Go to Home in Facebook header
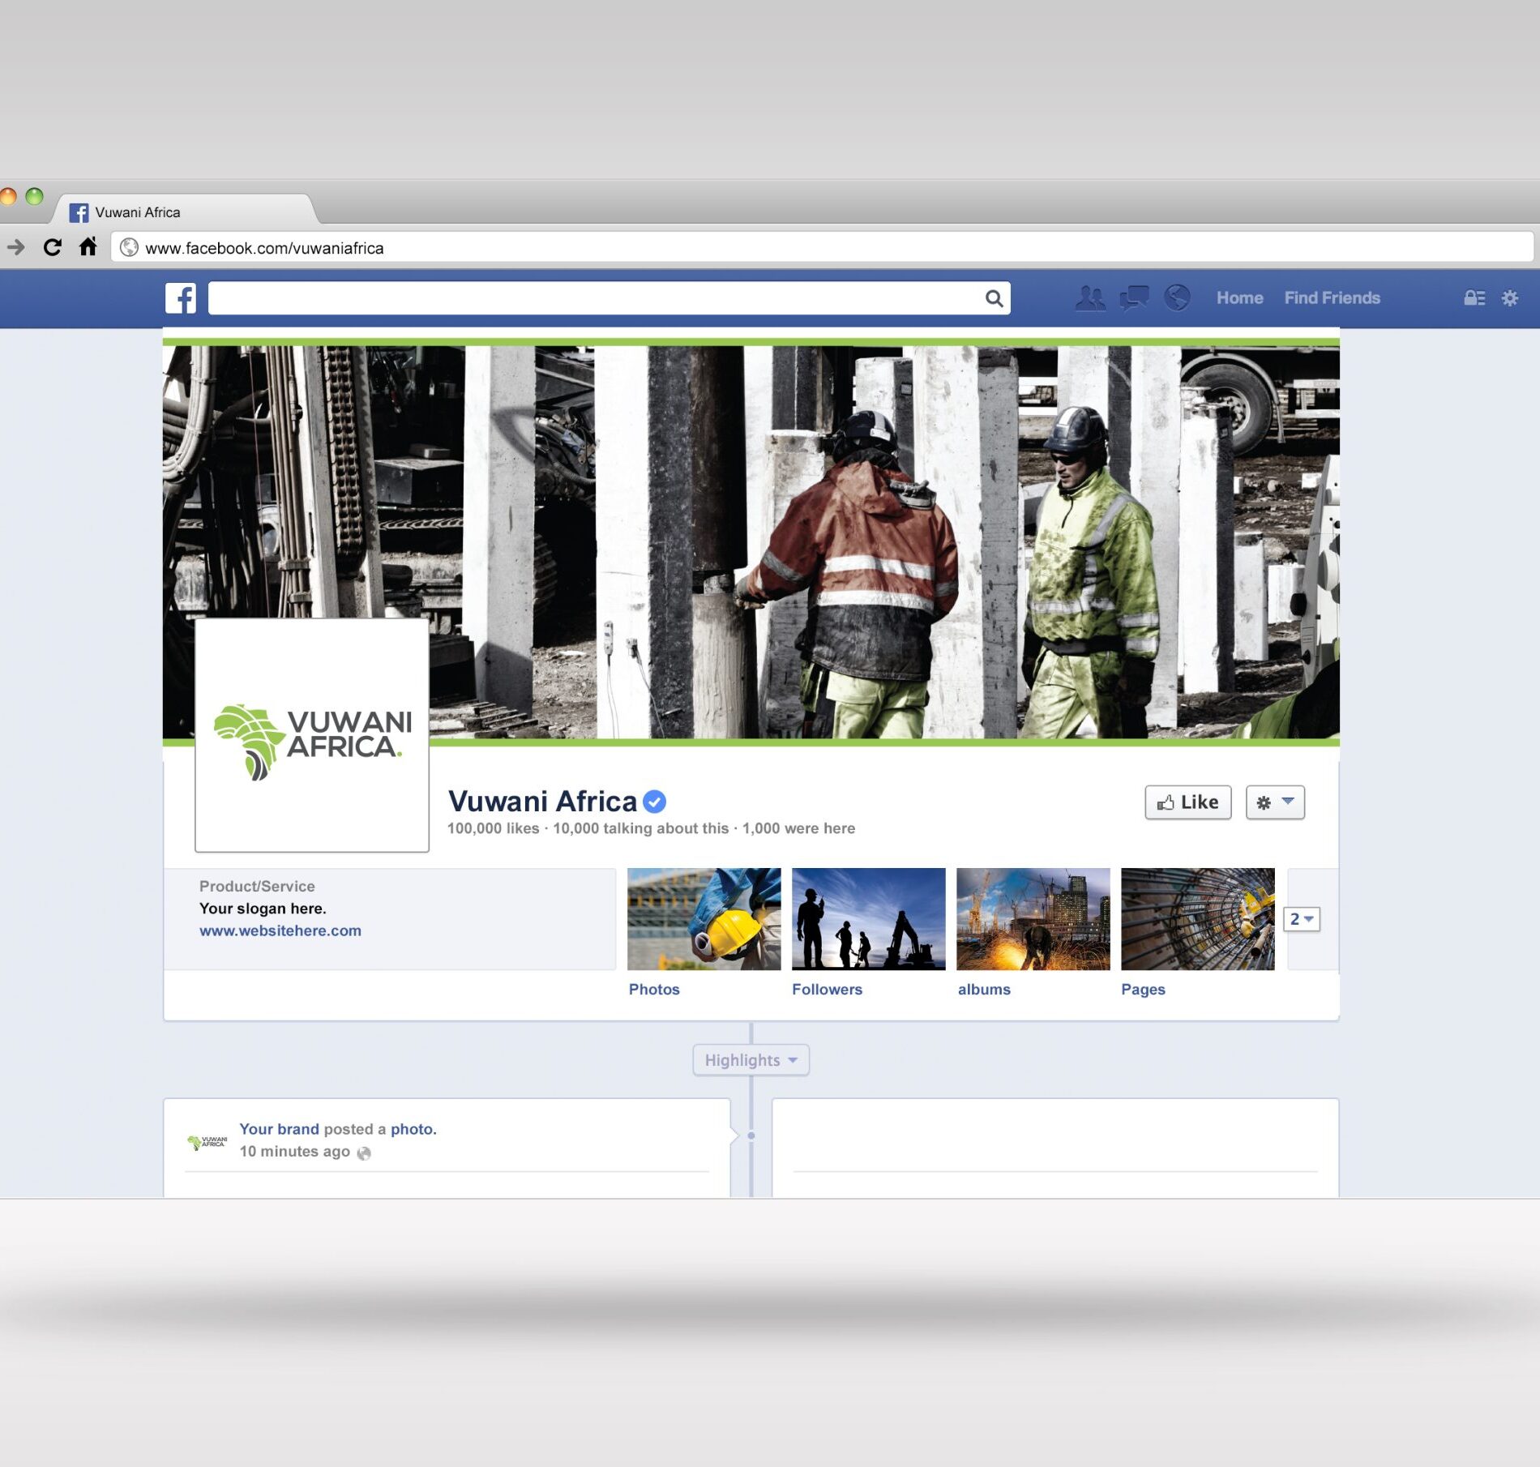1540x1467 pixels. point(1239,298)
